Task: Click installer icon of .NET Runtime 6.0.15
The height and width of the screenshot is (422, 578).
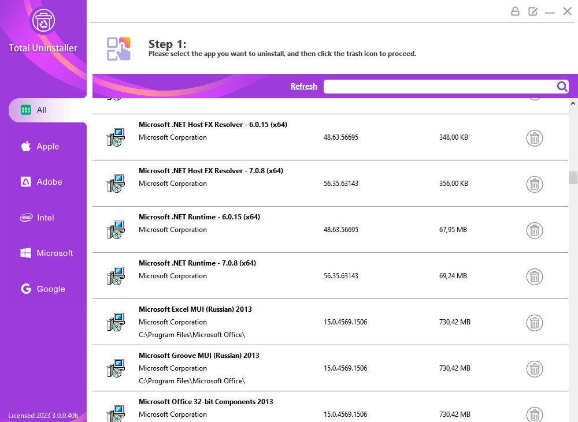Action: (x=116, y=230)
